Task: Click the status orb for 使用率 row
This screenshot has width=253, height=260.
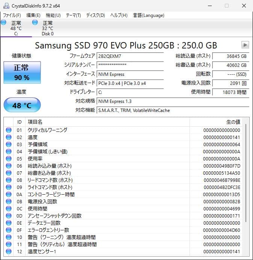Action: [x=9, y=159]
